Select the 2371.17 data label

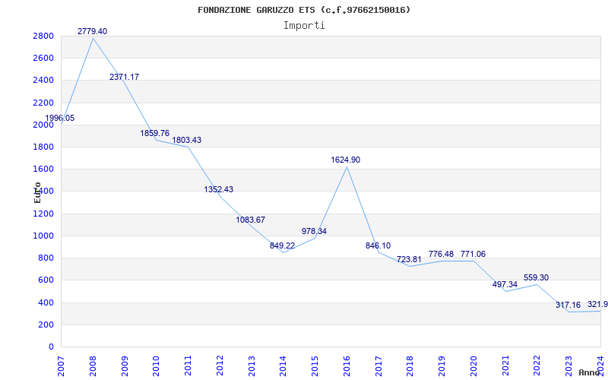coord(124,77)
